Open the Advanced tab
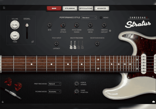This screenshot has height=109, width=156. click(102, 8)
